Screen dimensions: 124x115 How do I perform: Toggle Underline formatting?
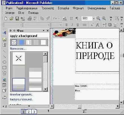78,25
